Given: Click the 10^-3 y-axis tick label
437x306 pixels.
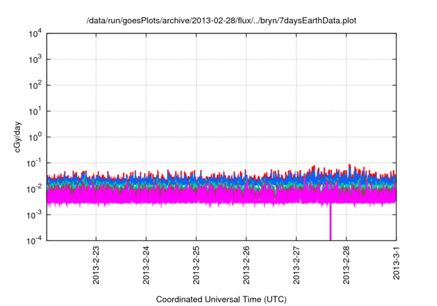Looking at the screenshot, I should click(34, 214).
